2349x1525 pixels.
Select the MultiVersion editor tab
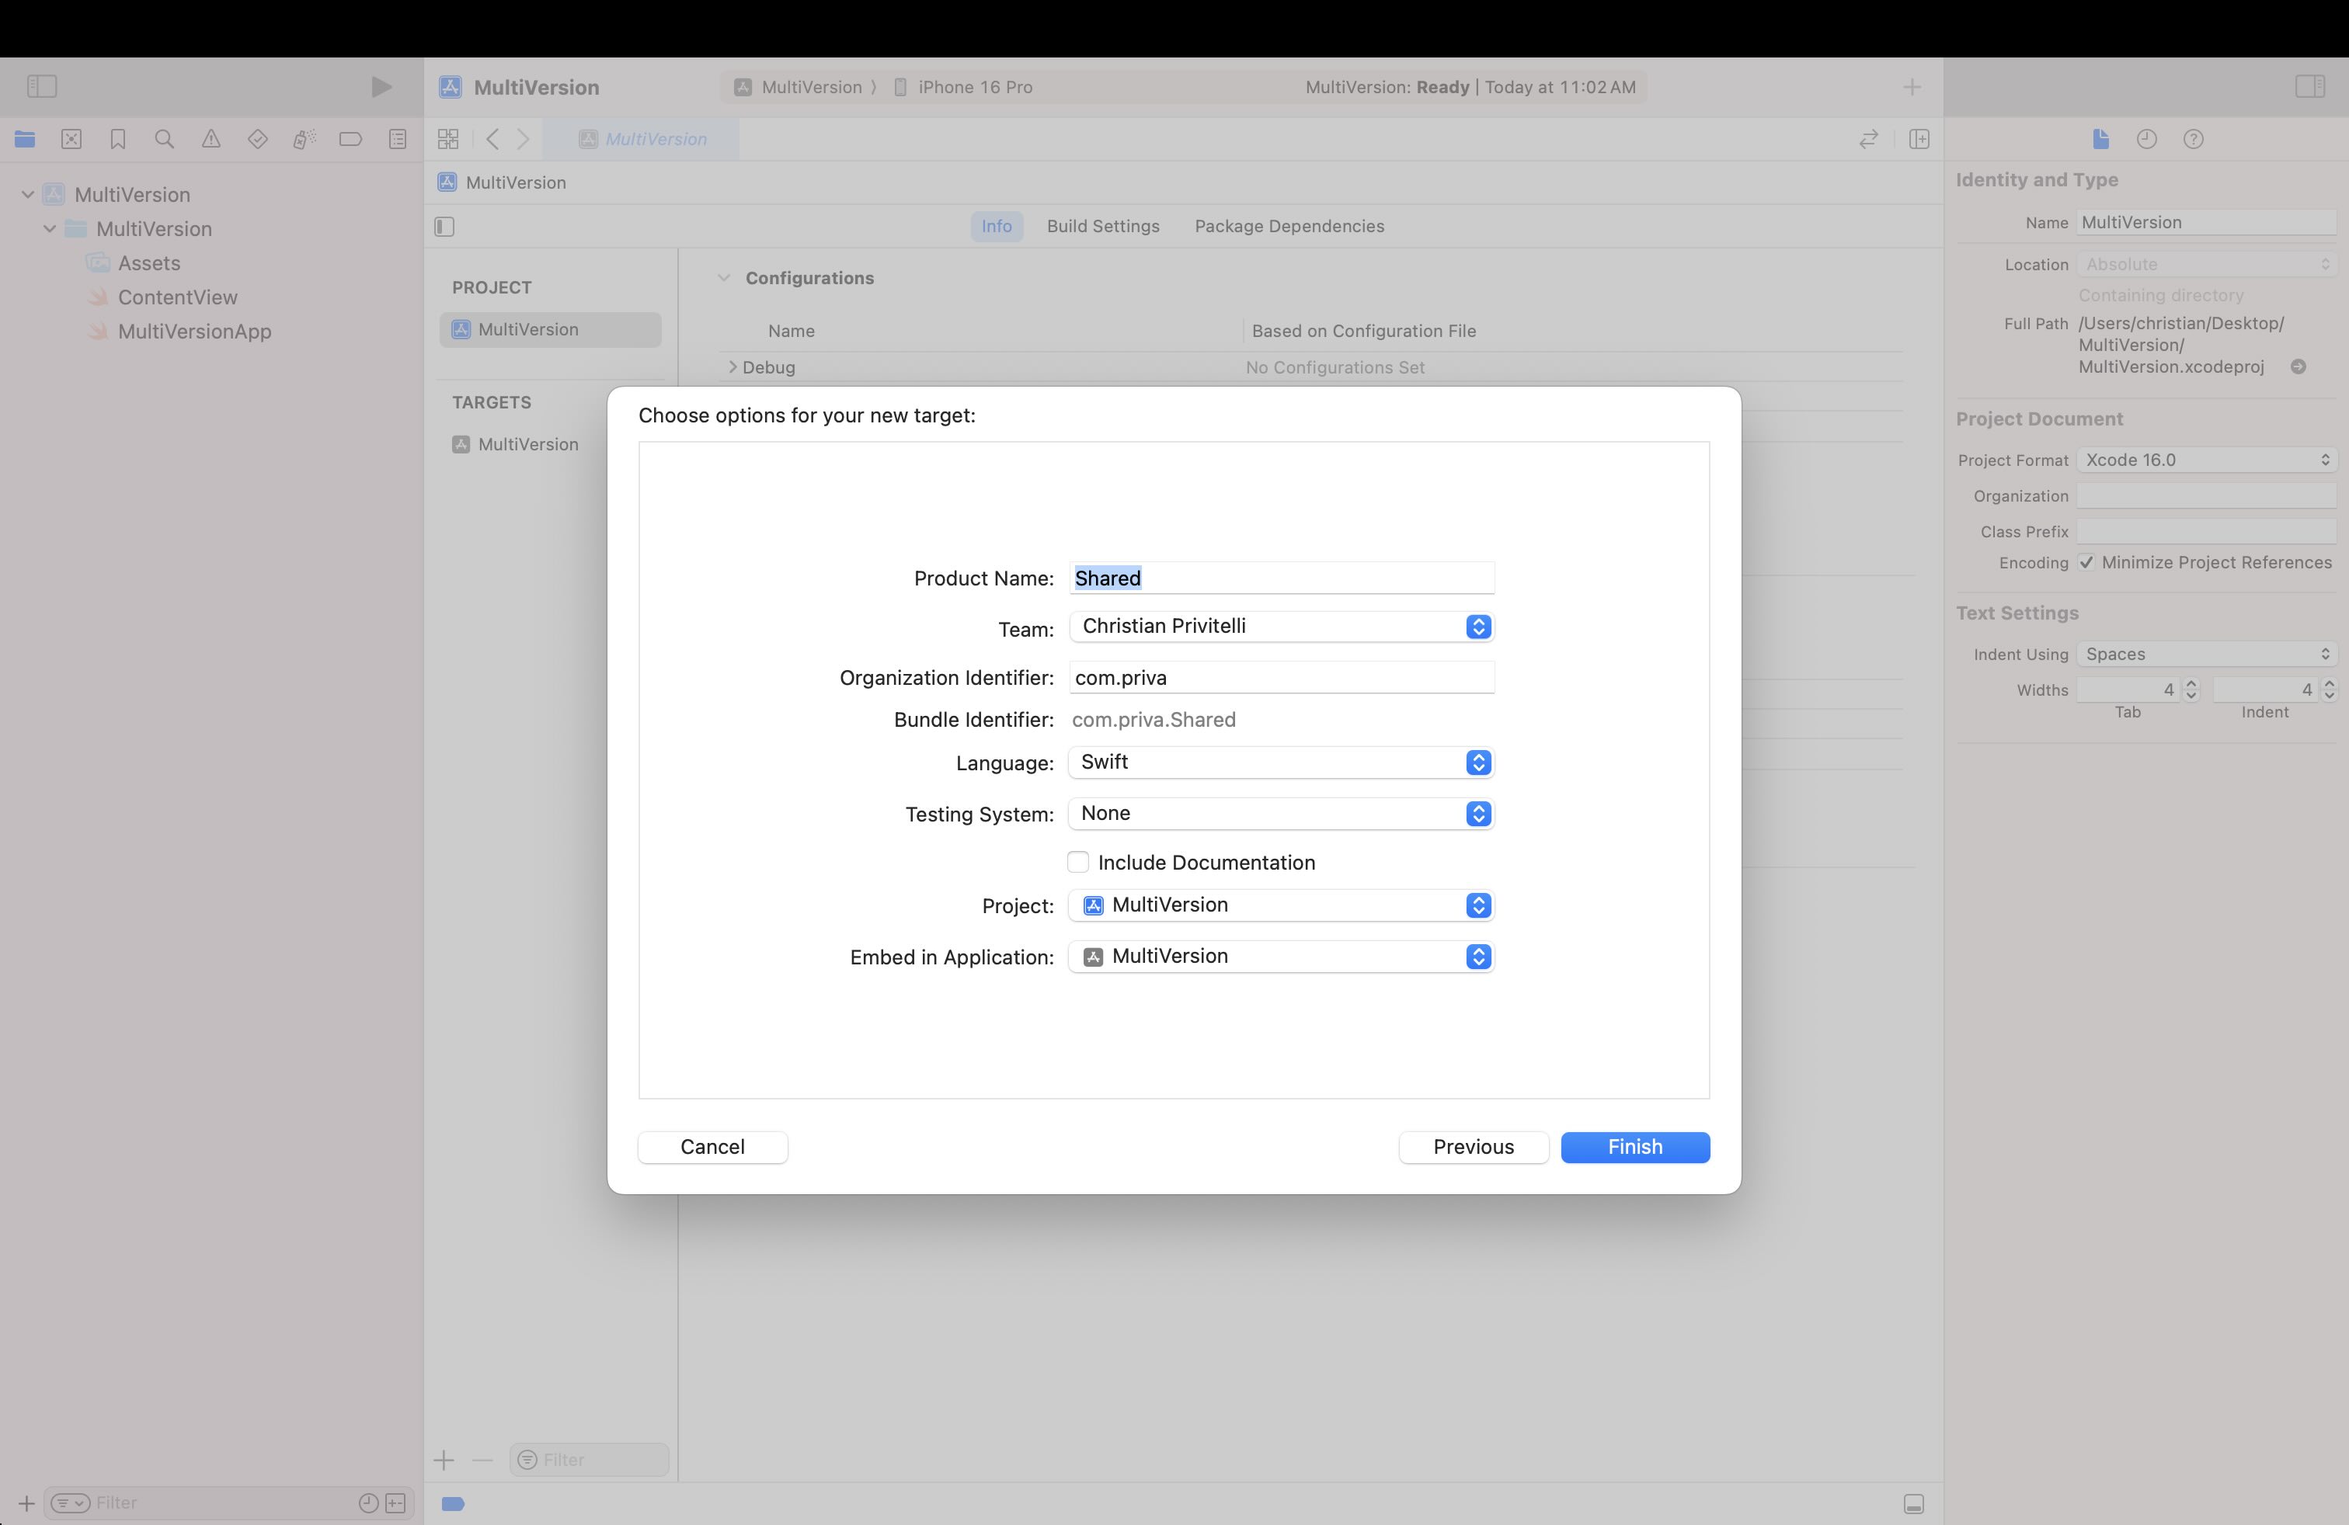click(x=642, y=139)
